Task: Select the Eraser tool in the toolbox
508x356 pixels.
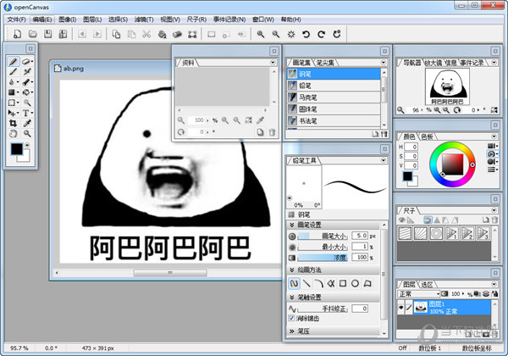Action: (x=26, y=61)
